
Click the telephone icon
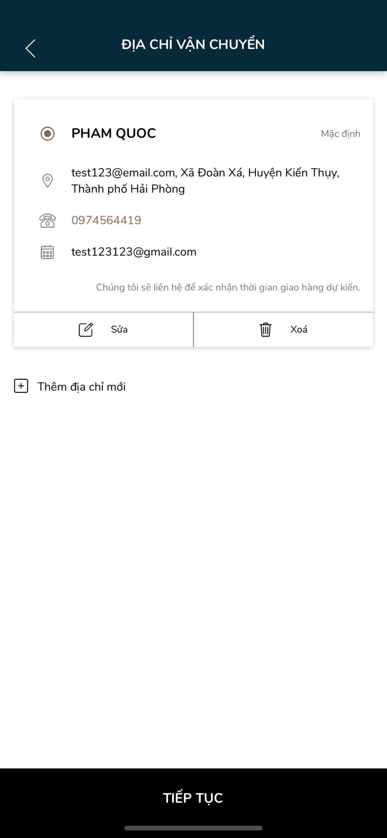click(47, 220)
